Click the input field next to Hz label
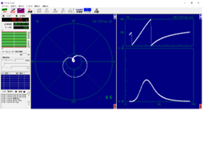This screenshot has width=203, height=146. click(20, 60)
